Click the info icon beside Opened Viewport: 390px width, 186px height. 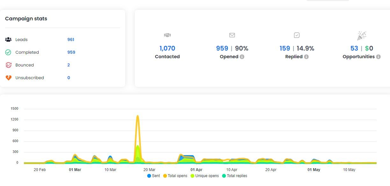(242, 57)
